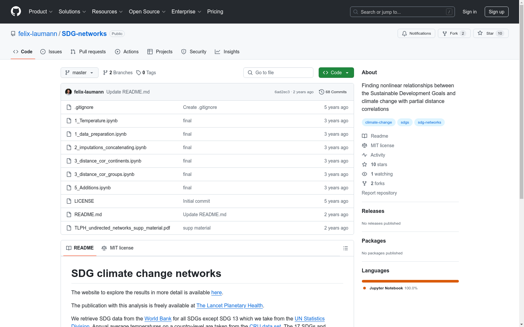This screenshot has height=327, width=524.
Task: Click the search magnifier icon in header
Action: pyautogui.click(x=356, y=12)
